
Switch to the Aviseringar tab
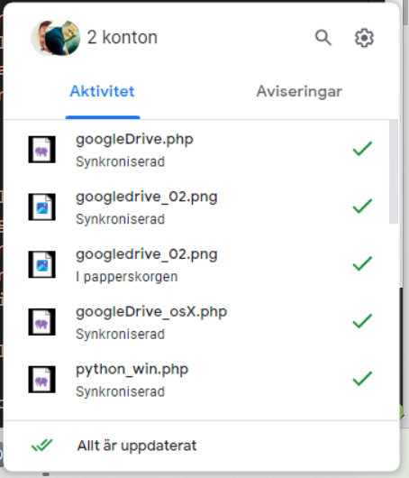299,91
